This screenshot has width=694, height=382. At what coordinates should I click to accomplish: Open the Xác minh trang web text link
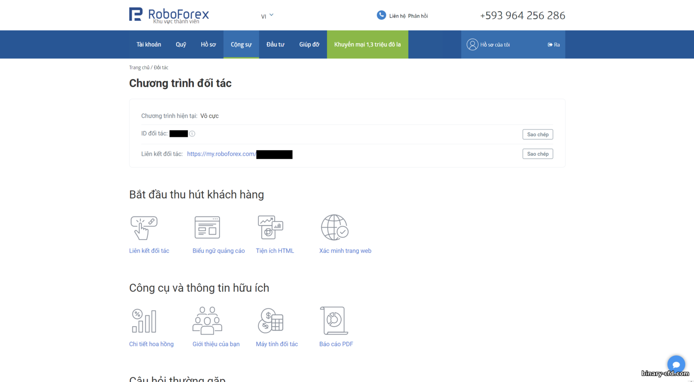pyautogui.click(x=345, y=251)
